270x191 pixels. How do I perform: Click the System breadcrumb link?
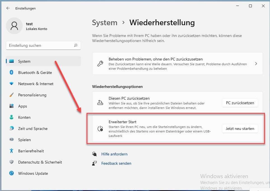click(x=104, y=23)
